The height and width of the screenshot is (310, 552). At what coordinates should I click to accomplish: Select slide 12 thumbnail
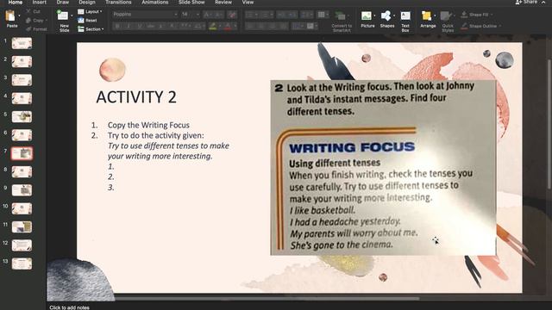point(22,245)
